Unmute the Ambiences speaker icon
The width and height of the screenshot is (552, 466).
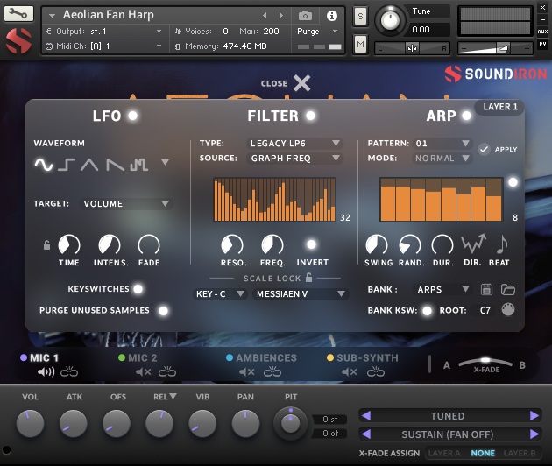tap(246, 371)
